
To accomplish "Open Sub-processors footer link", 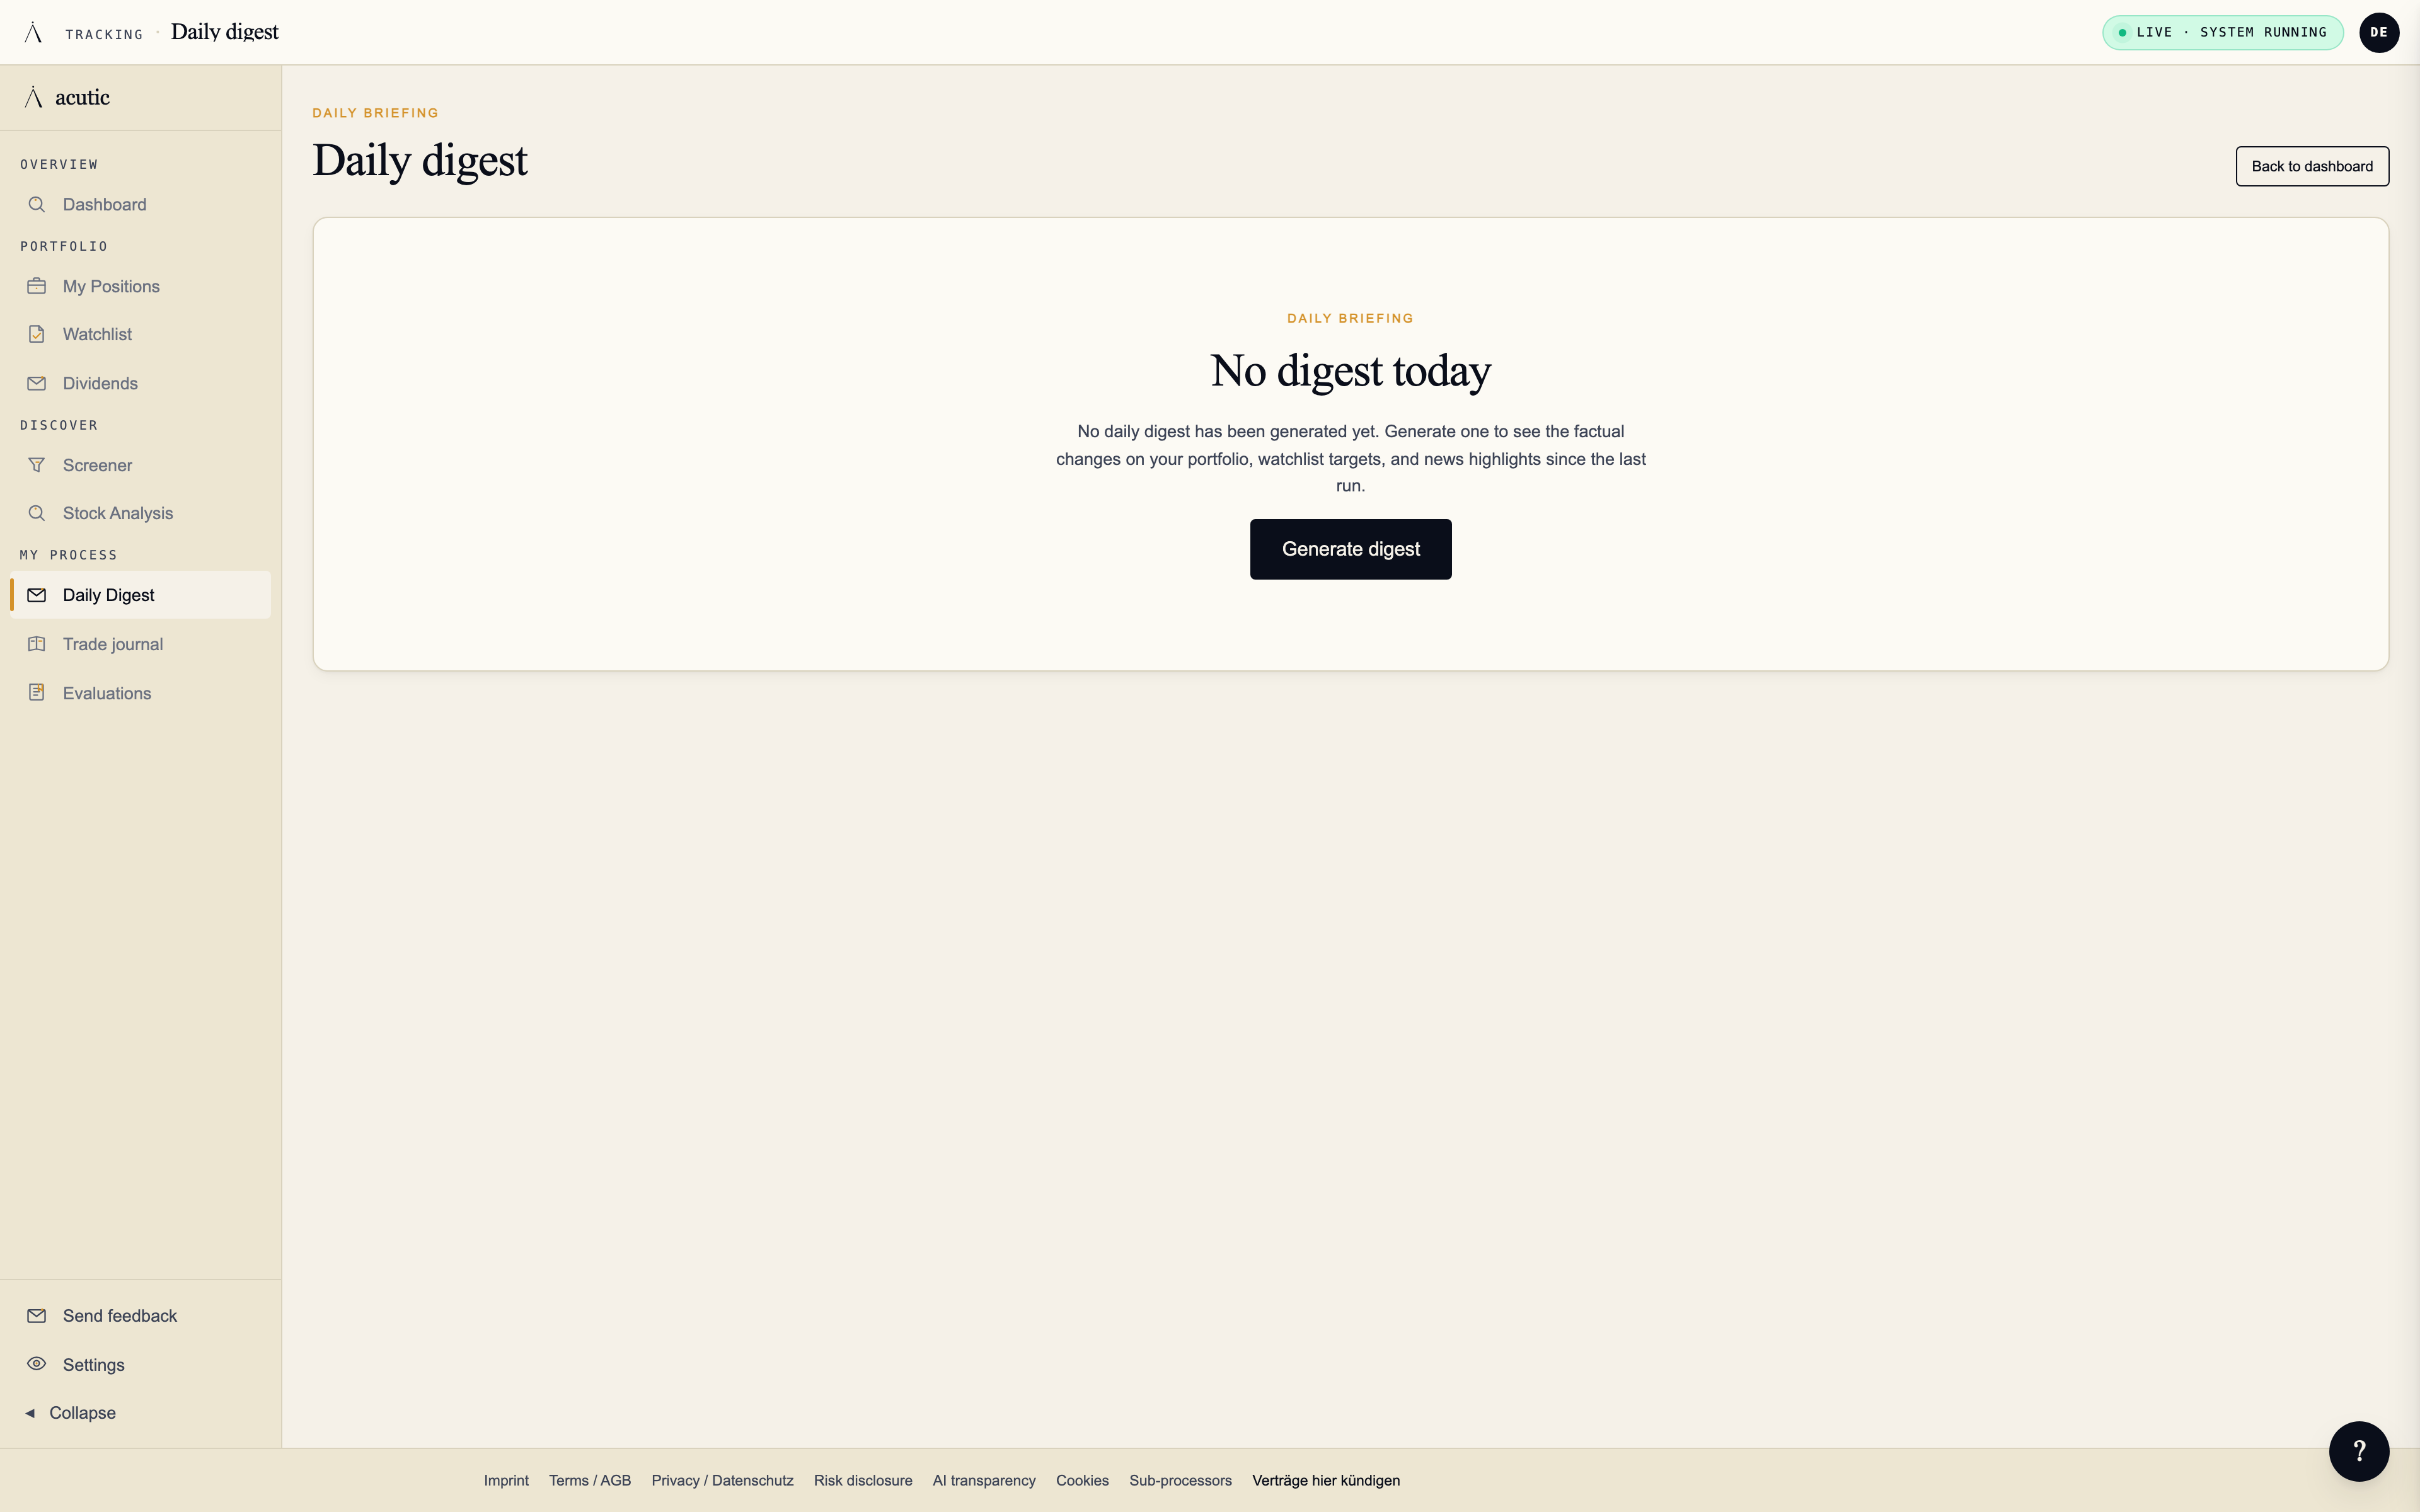I will pyautogui.click(x=1180, y=1480).
